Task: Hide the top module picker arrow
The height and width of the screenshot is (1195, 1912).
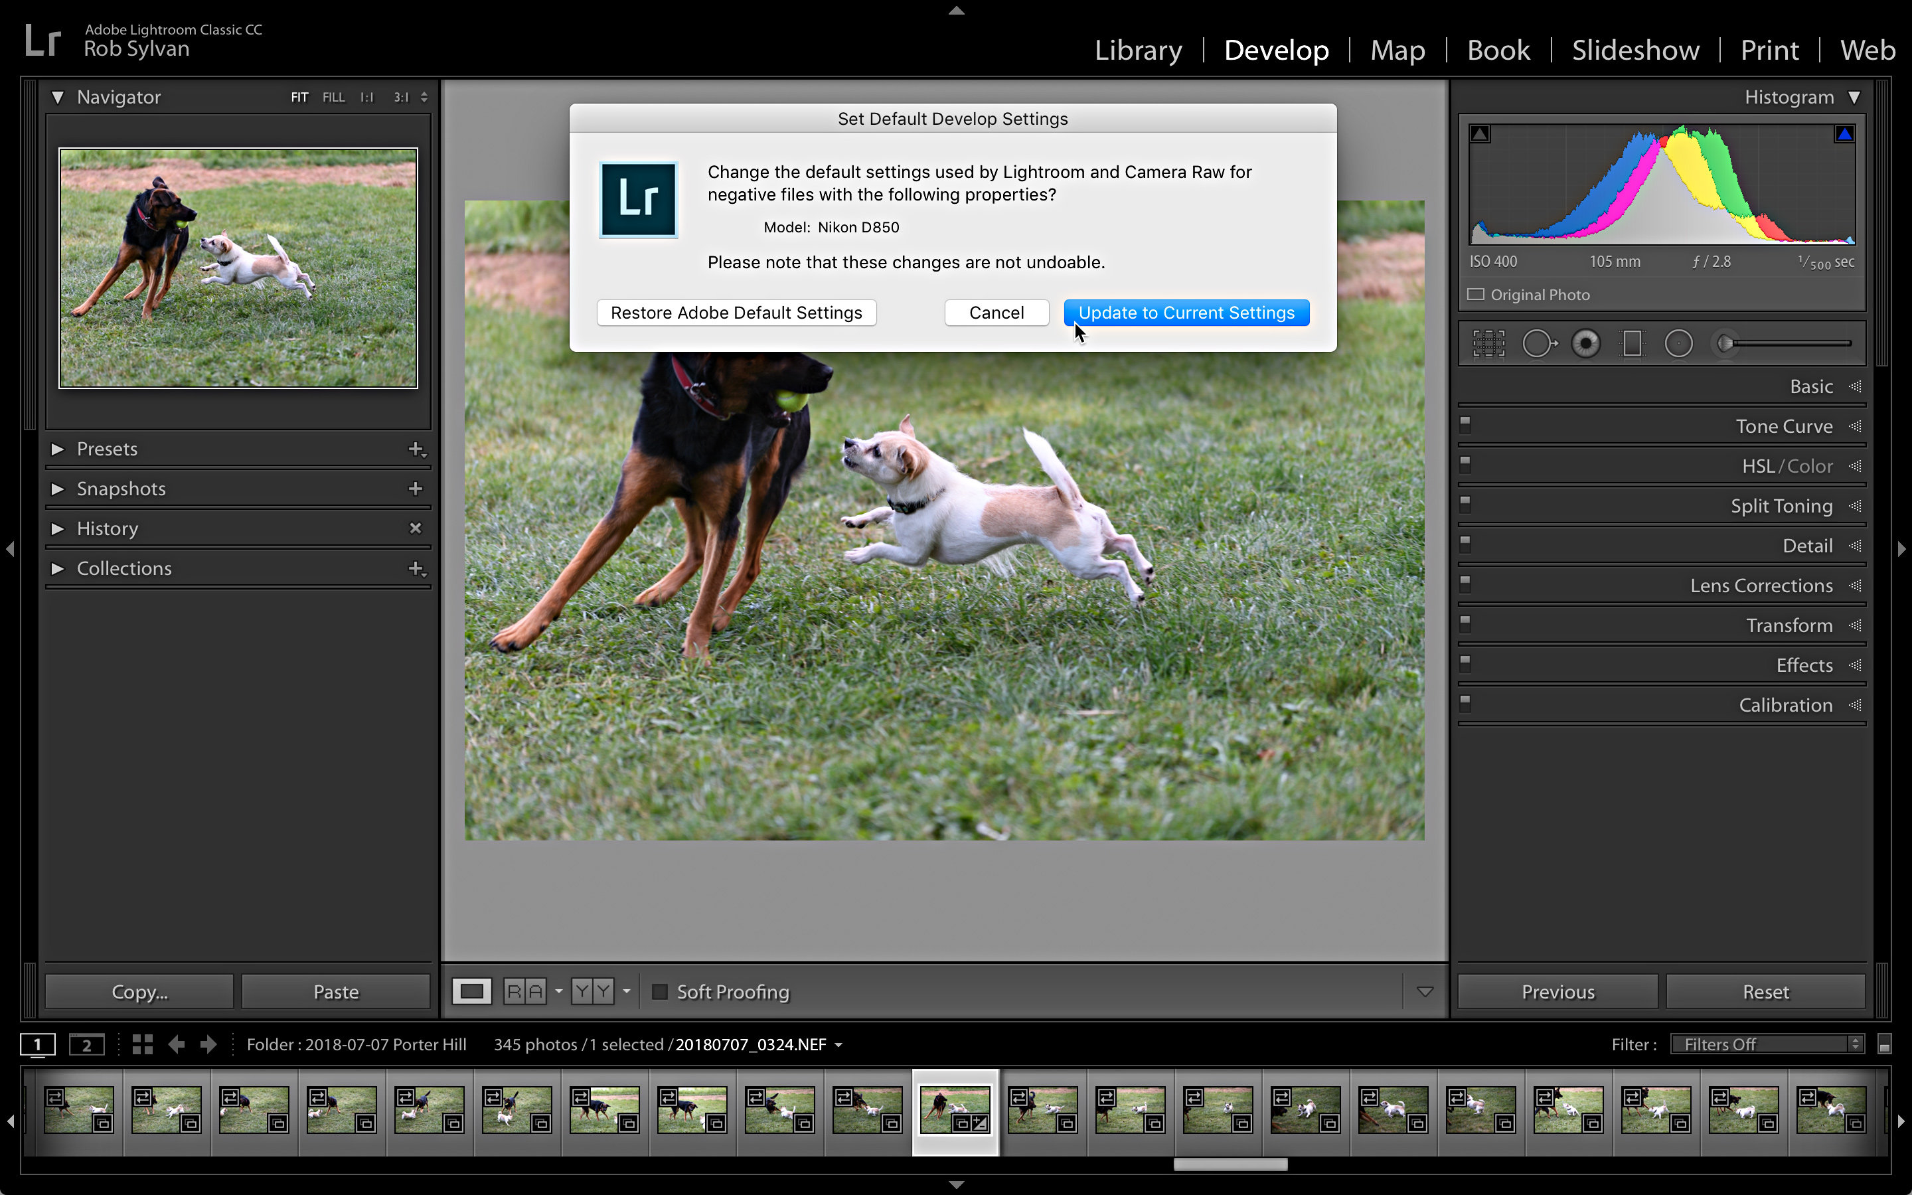Action: (956, 10)
